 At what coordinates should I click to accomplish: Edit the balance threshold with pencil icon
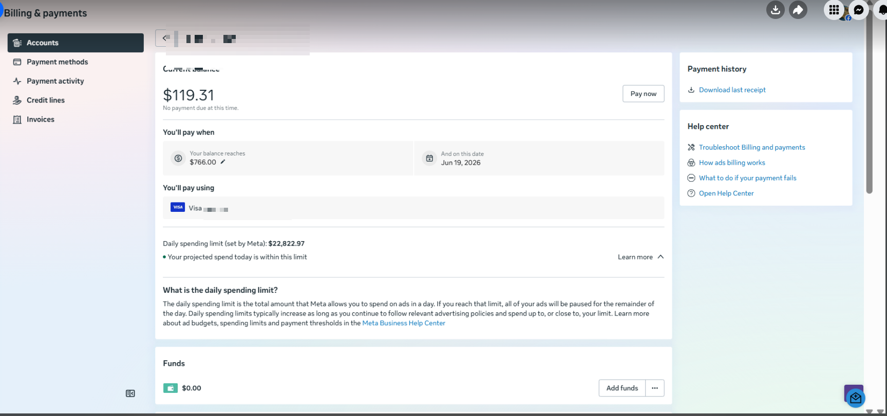[223, 162]
